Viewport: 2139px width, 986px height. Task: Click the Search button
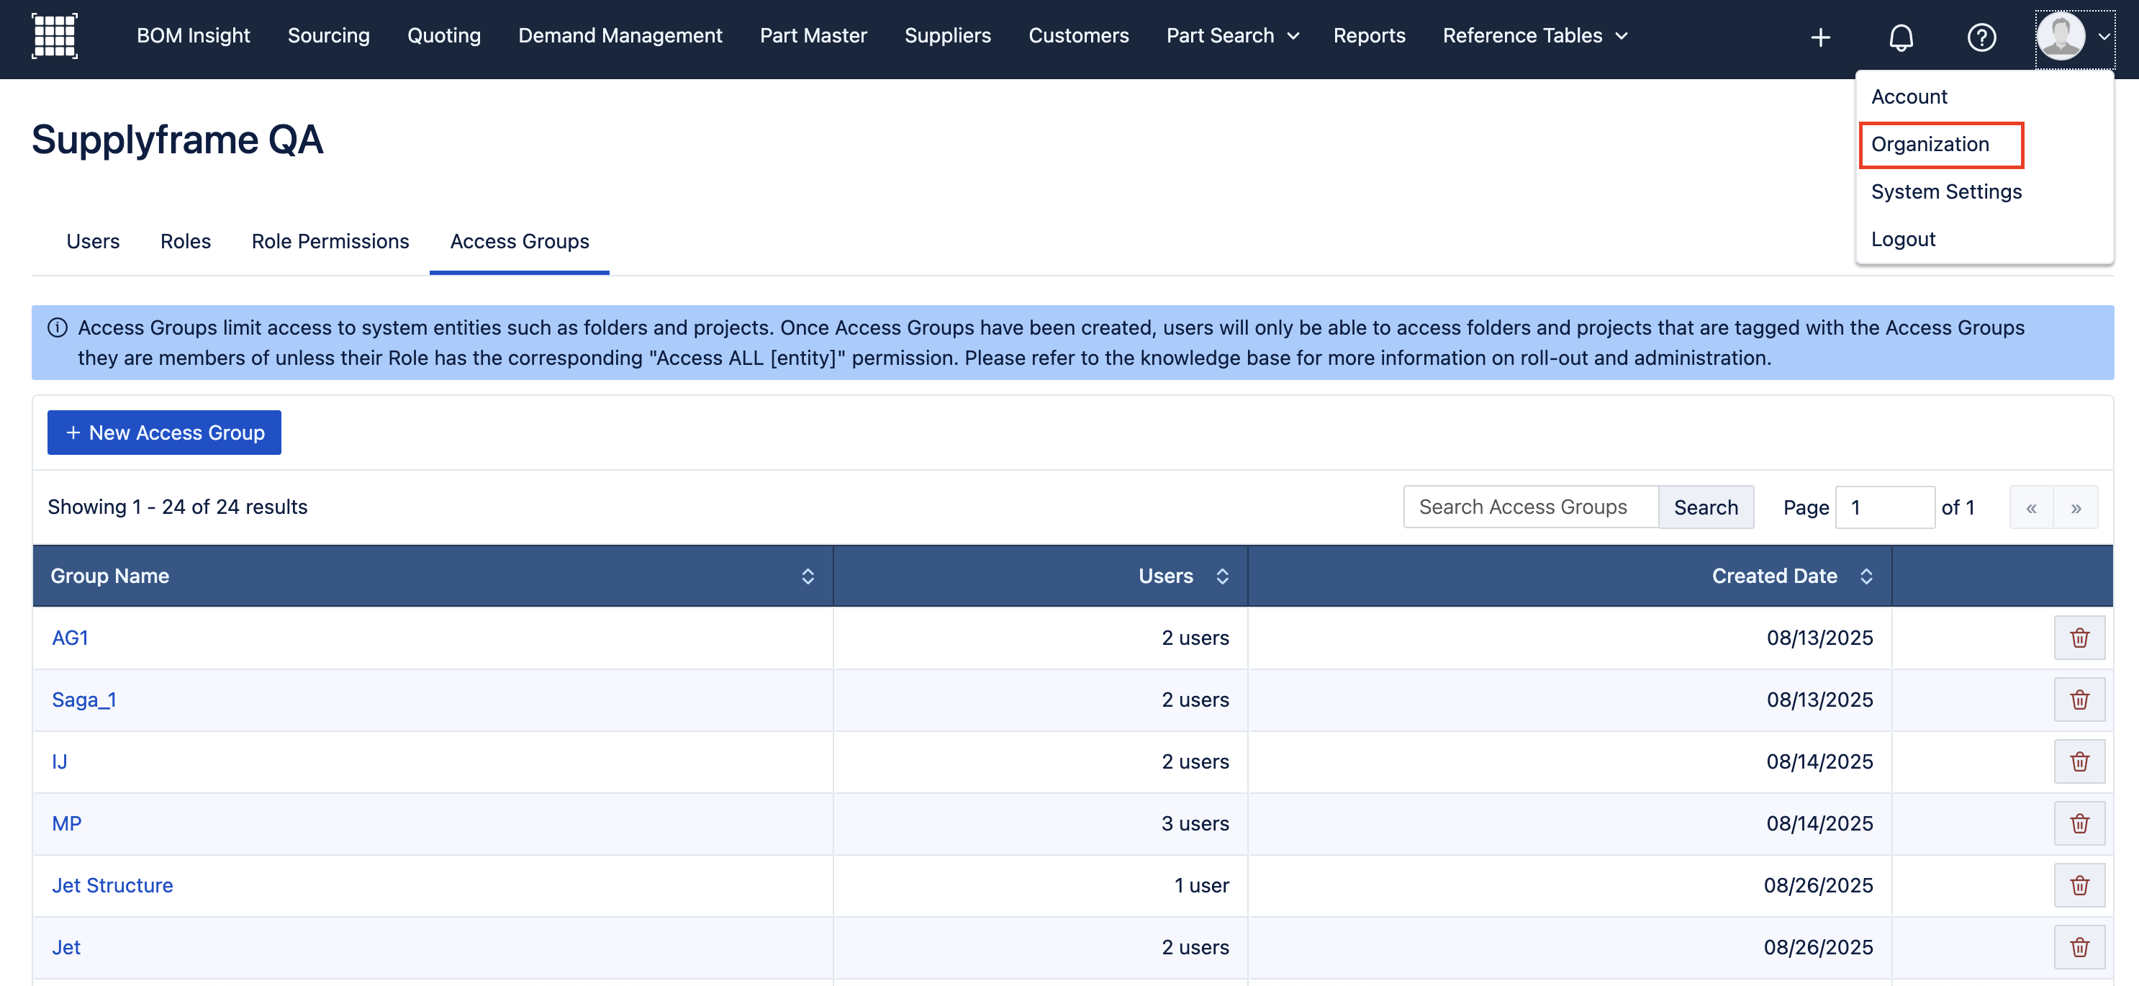tap(1706, 507)
